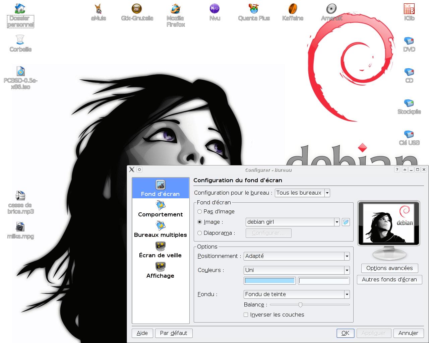Image resolution: width=429 pixels, height=343 pixels.
Task: Click the light blue color swatch
Action: [x=269, y=281]
